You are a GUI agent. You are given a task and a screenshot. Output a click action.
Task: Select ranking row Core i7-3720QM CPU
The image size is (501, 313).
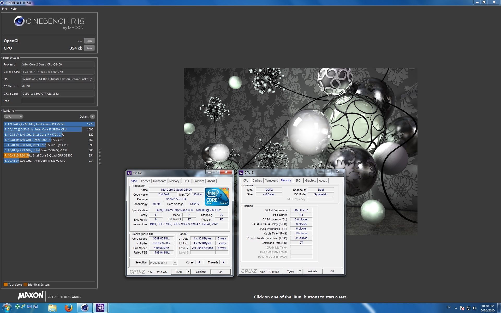tap(49, 145)
